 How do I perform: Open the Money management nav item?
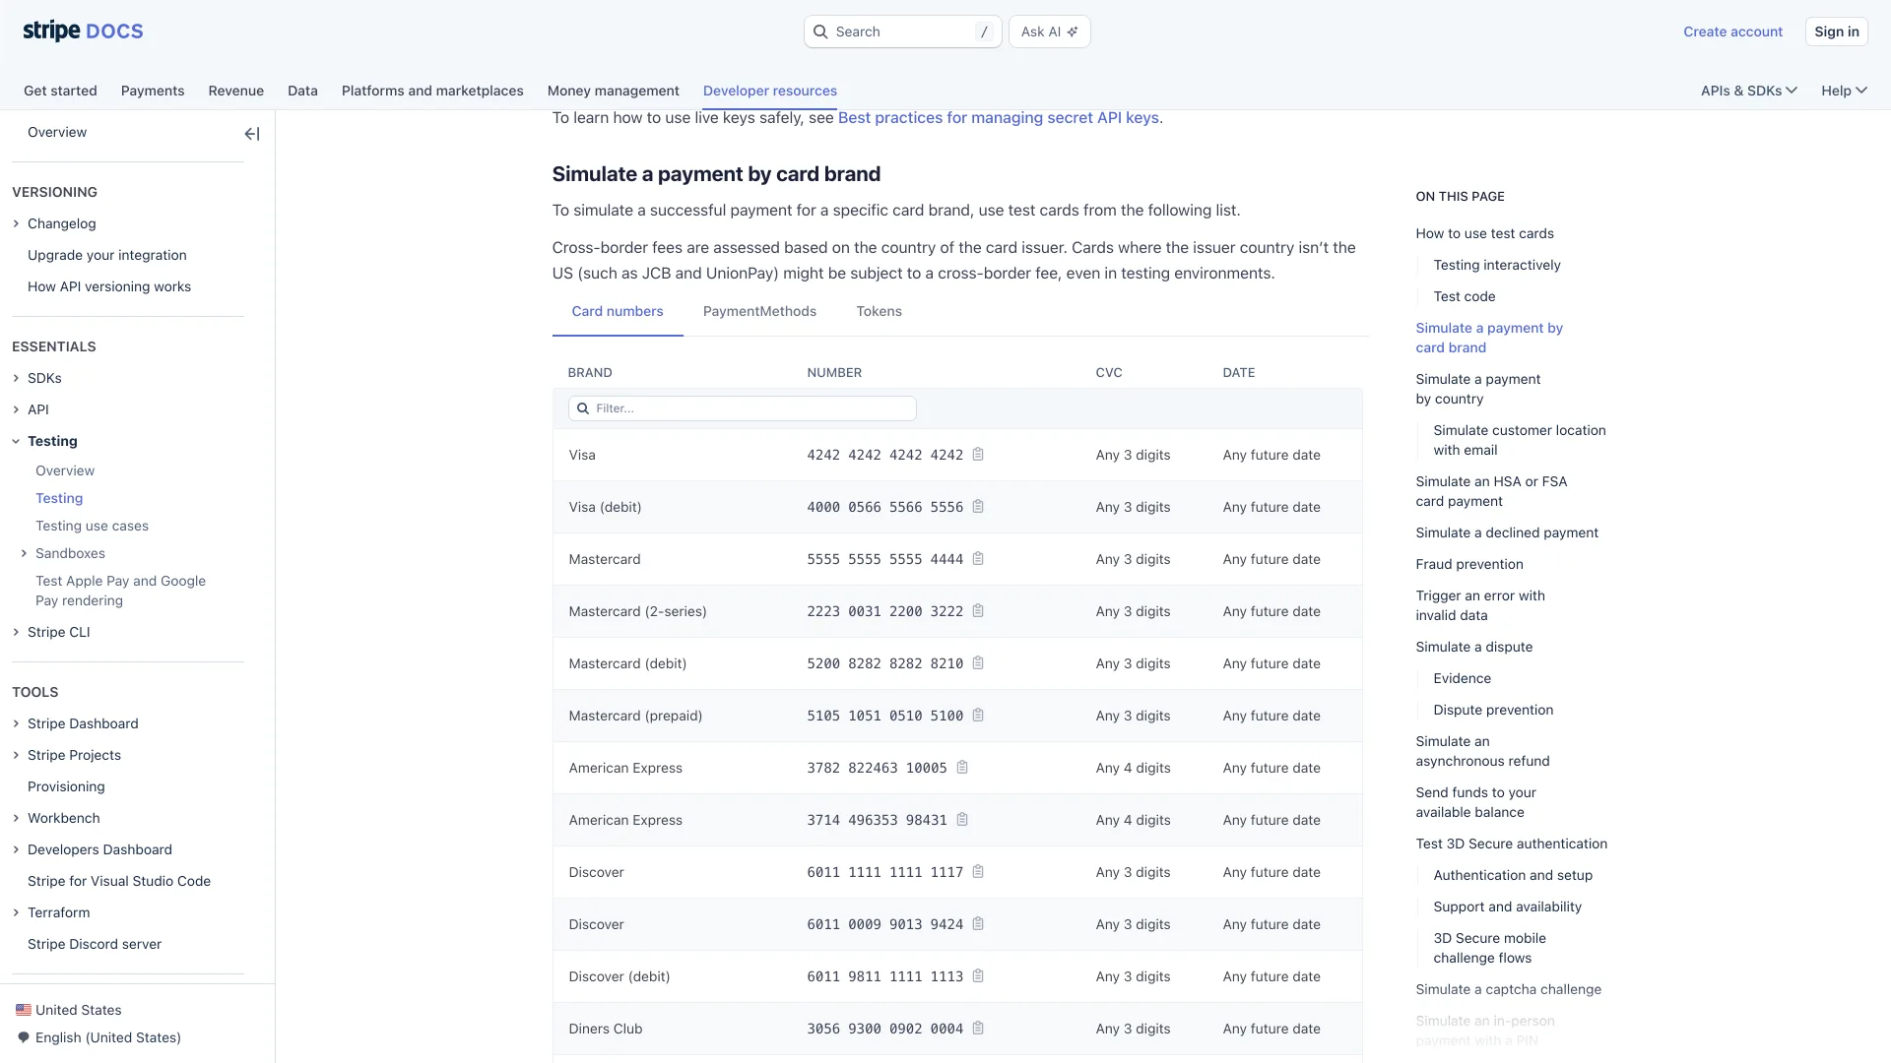613,91
